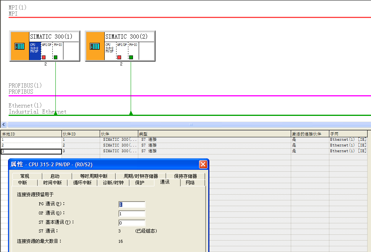Select the 通讯 tab

pos(165,182)
